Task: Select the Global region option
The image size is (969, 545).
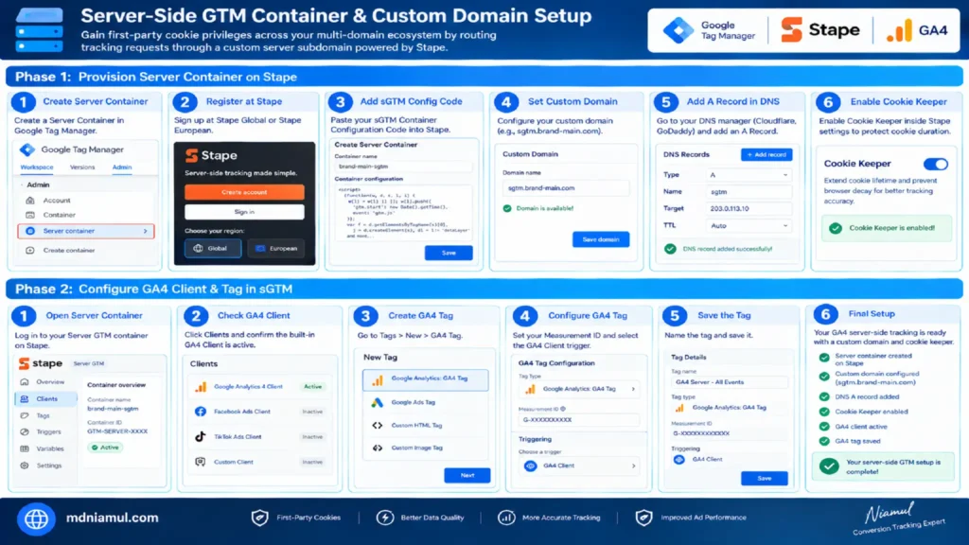Action: (213, 249)
